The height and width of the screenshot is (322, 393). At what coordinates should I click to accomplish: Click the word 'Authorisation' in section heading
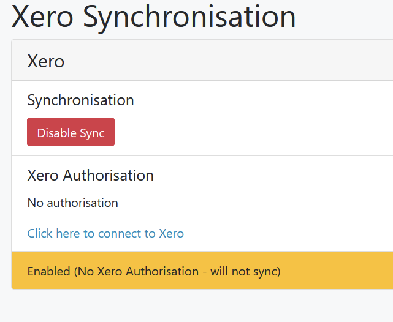pyautogui.click(x=109, y=175)
